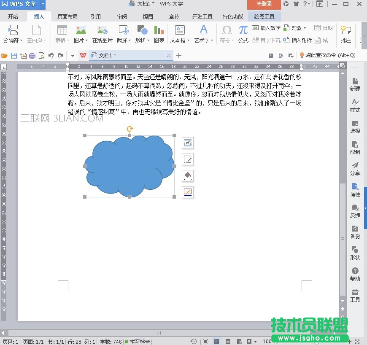Expand the 艺术字 word art dropdown
The height and width of the screenshot is (345, 367).
[x=204, y=40]
